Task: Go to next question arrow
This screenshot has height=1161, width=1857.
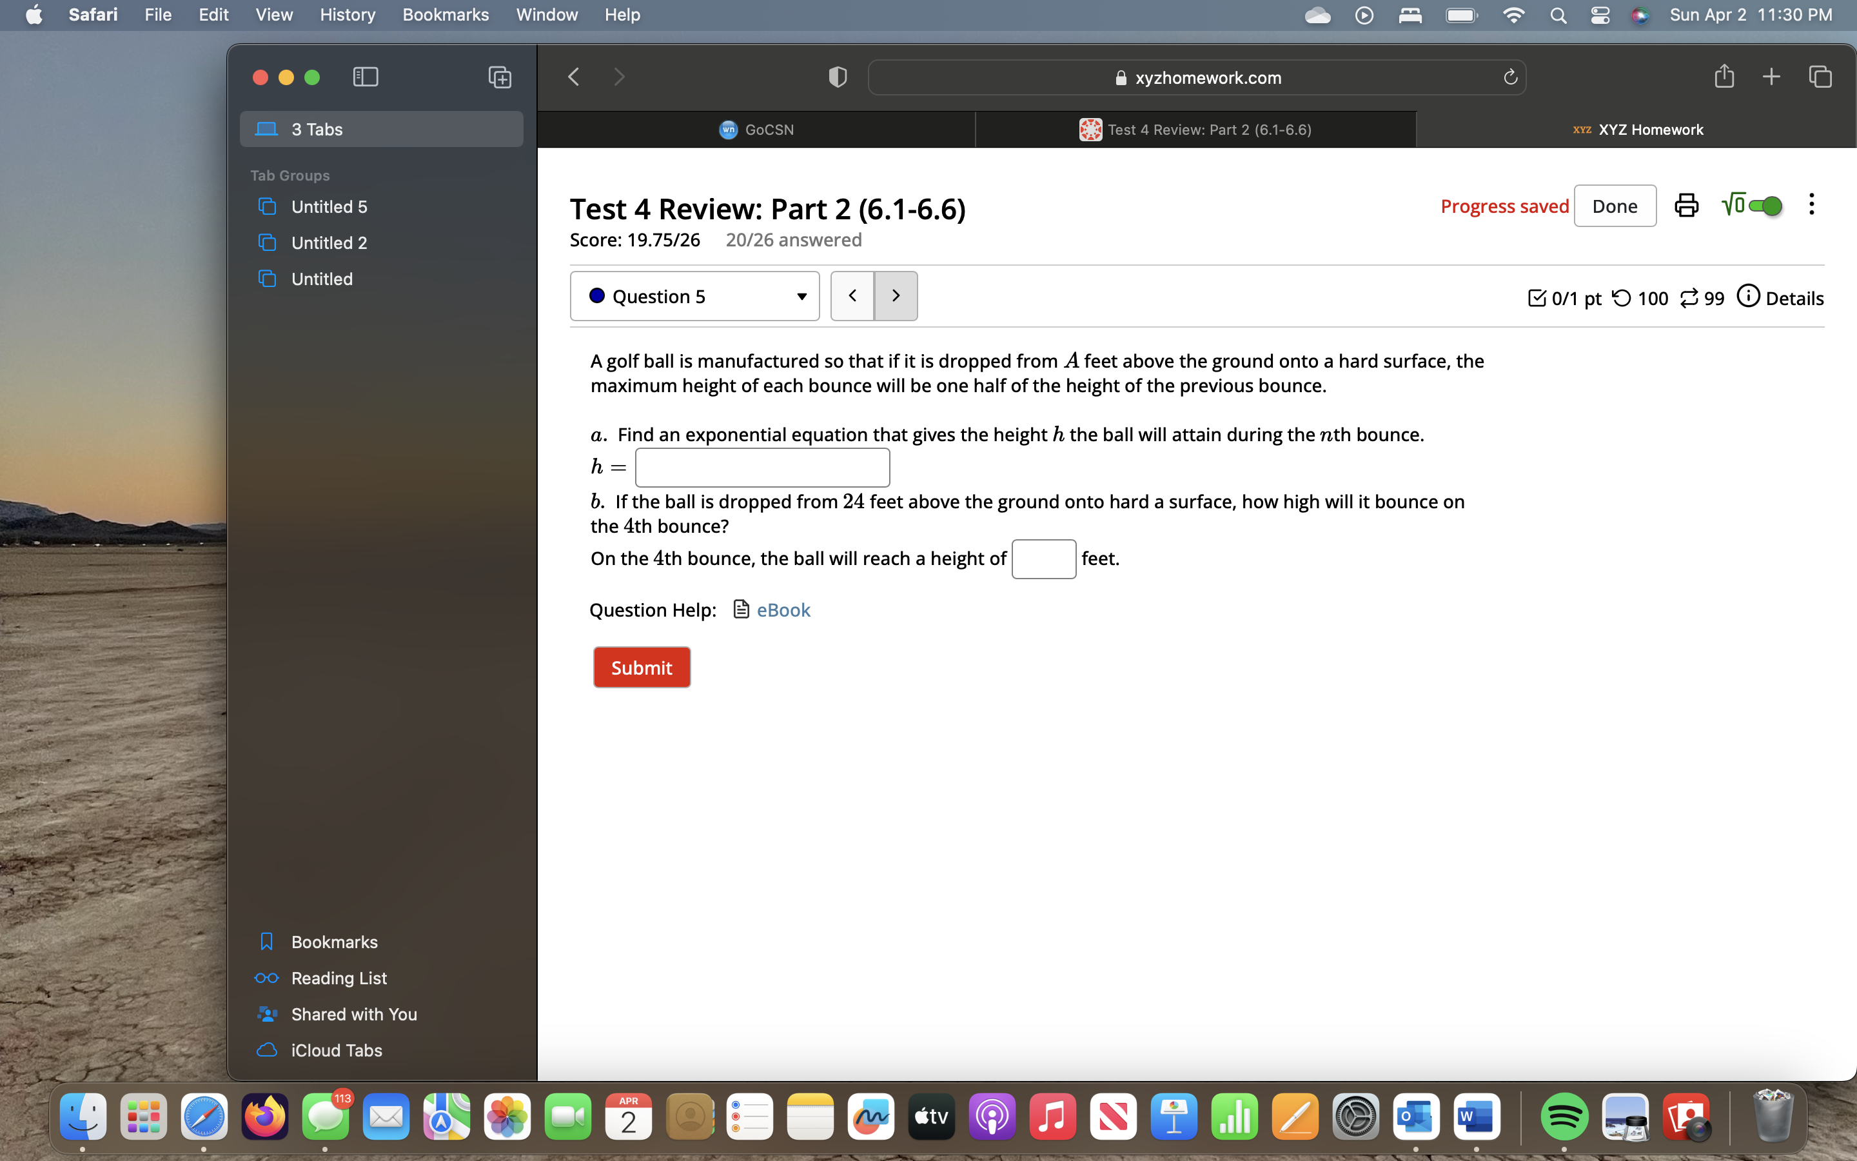Action: pyautogui.click(x=896, y=297)
